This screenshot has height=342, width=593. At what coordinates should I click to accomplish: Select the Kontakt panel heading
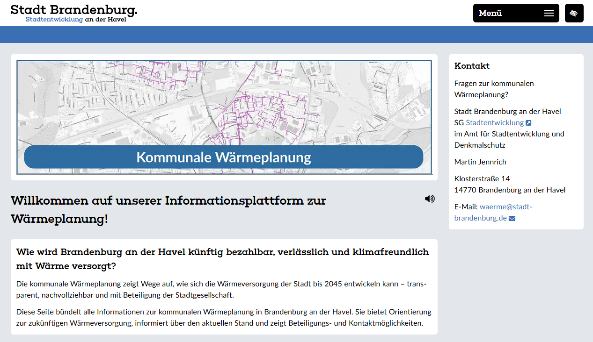471,65
